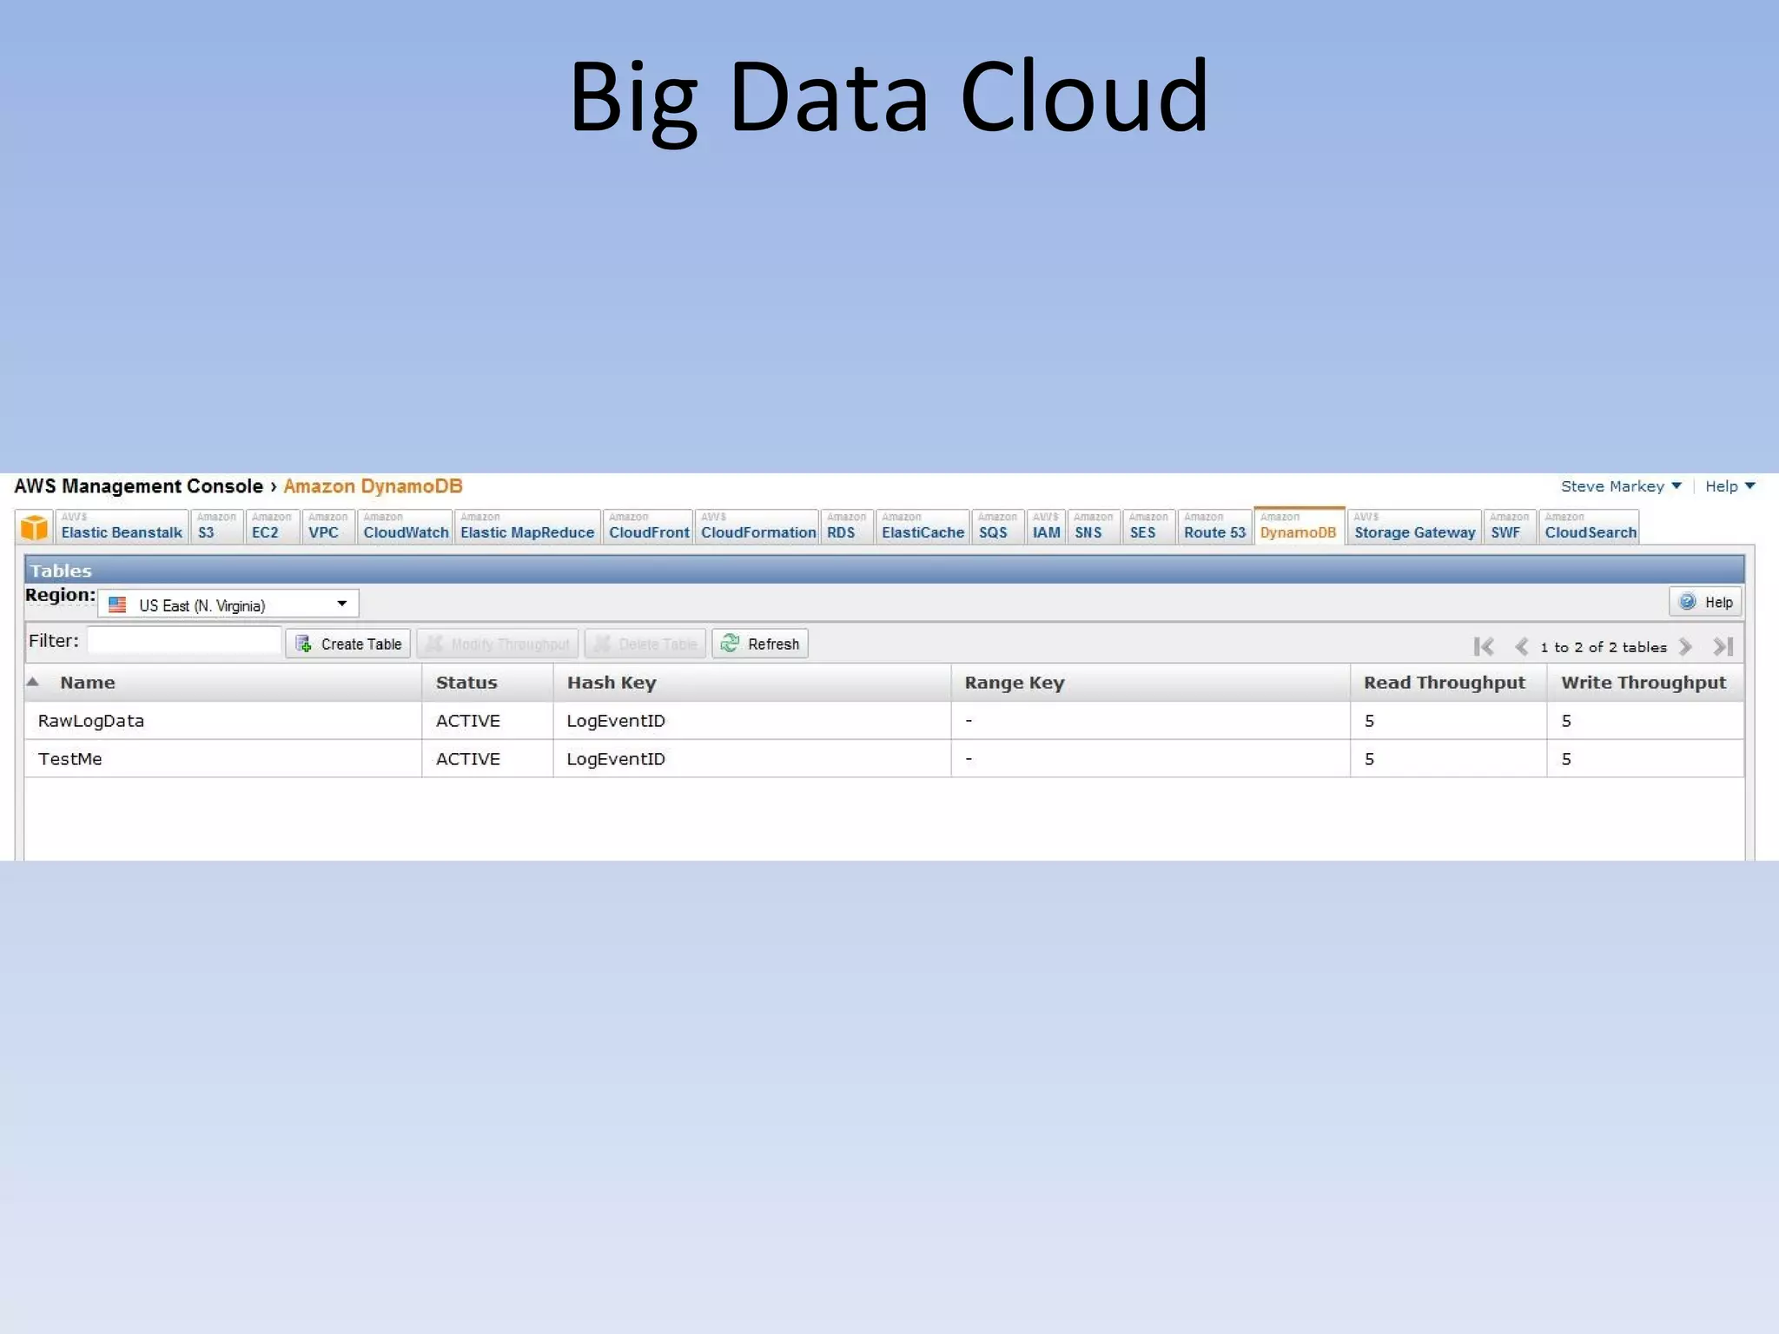The width and height of the screenshot is (1779, 1334).
Task: Click the AWS orange cube home icon
Action: 35,527
